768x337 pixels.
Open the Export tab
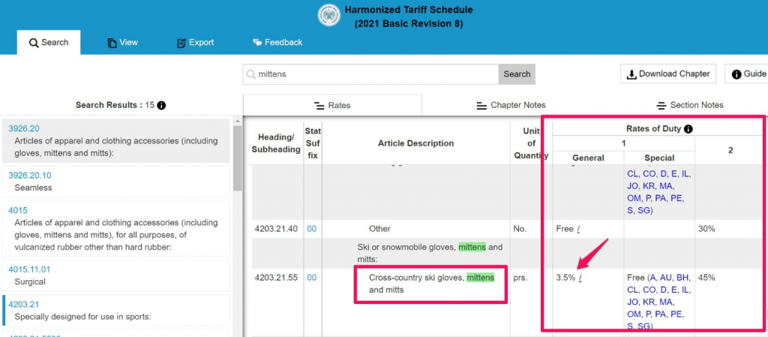[x=196, y=43]
